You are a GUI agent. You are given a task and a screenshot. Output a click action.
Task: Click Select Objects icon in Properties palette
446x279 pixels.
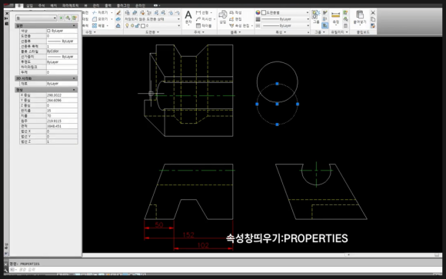tap(68, 18)
